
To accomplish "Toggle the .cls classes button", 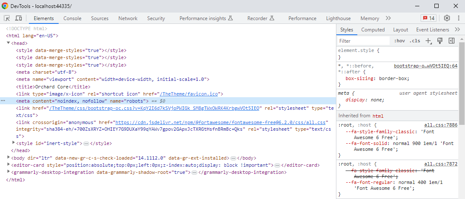I will tap(415, 41).
